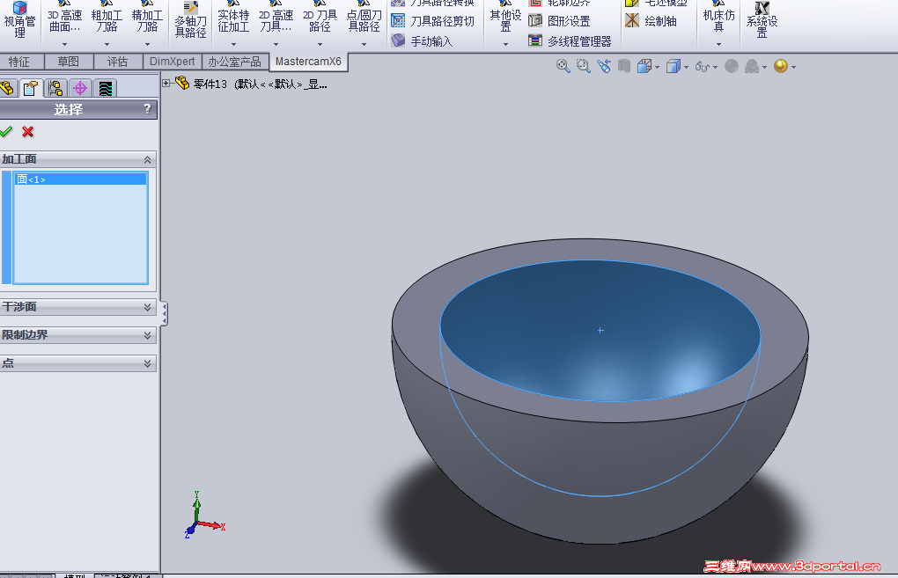The height and width of the screenshot is (578, 898).
Task: Click the 3D 高速曲面 toolpath button
Action: (65, 18)
